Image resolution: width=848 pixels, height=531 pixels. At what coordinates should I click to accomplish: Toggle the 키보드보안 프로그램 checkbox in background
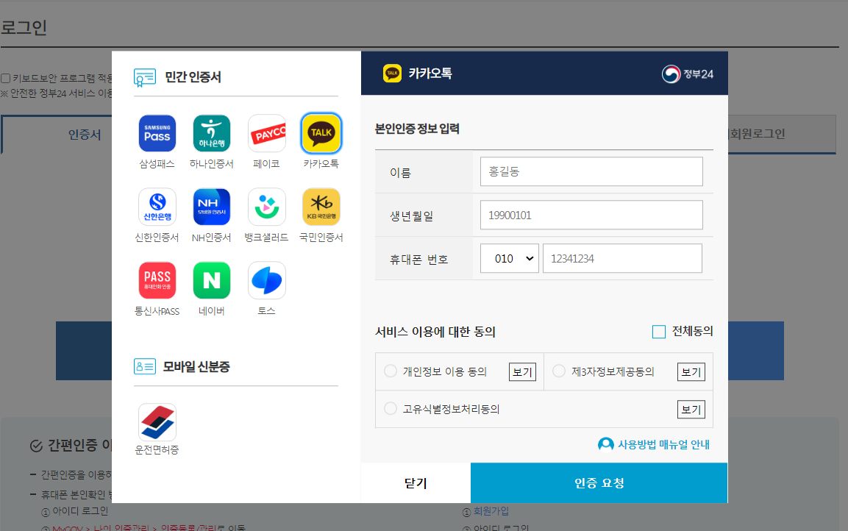click(x=5, y=79)
